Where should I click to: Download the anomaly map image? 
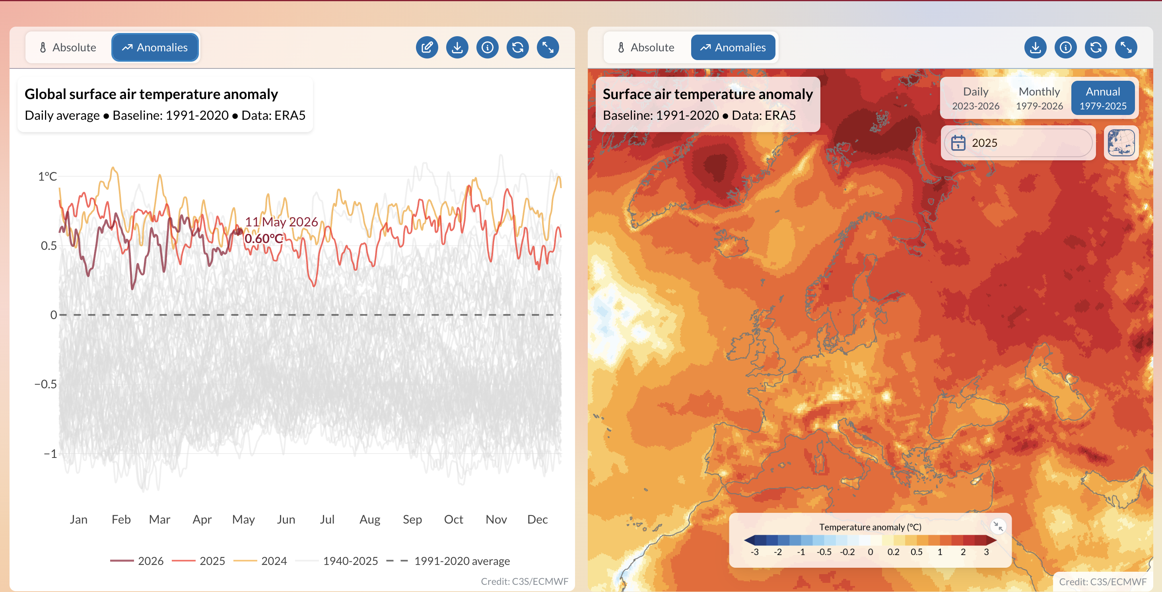pos(1035,47)
